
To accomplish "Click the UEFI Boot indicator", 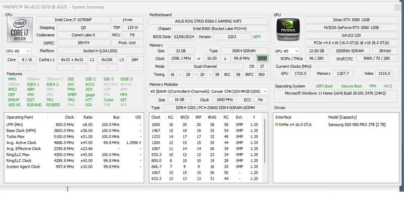I will point(324,86).
